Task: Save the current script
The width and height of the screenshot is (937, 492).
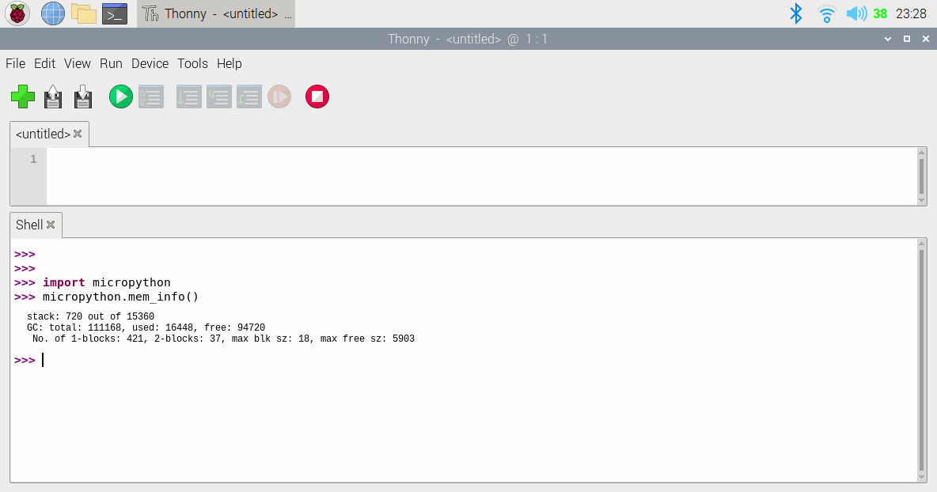Action: pyautogui.click(x=82, y=97)
